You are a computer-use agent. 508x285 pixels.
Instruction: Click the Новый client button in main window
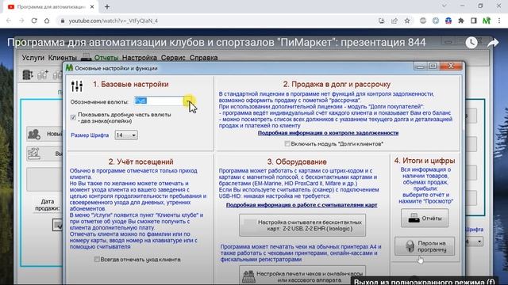pyautogui.click(x=44, y=134)
